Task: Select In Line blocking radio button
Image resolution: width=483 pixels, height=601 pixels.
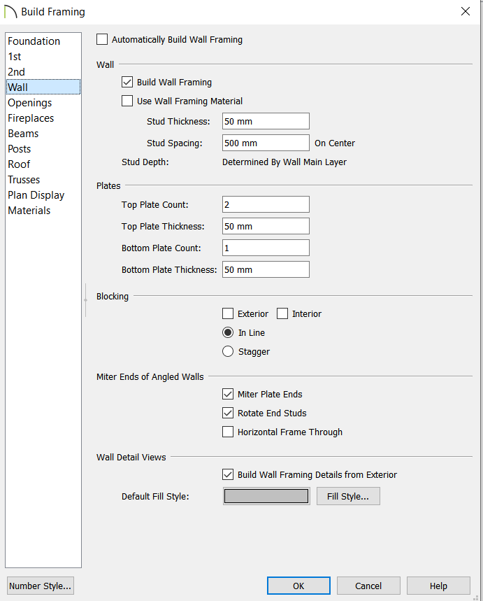Action: [x=228, y=332]
